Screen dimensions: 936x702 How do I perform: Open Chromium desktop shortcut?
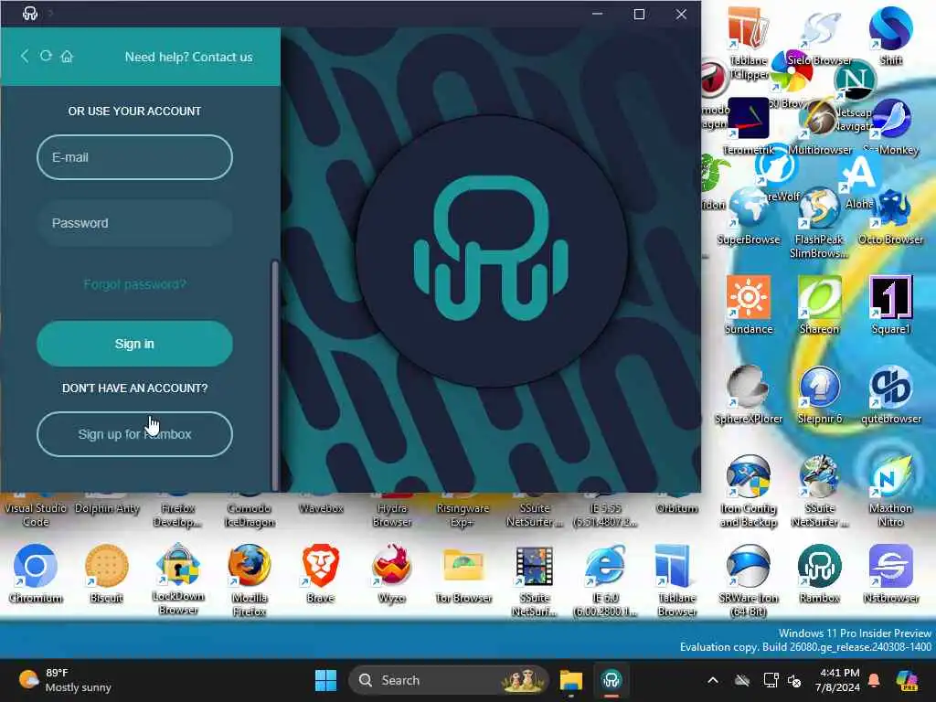(36, 573)
